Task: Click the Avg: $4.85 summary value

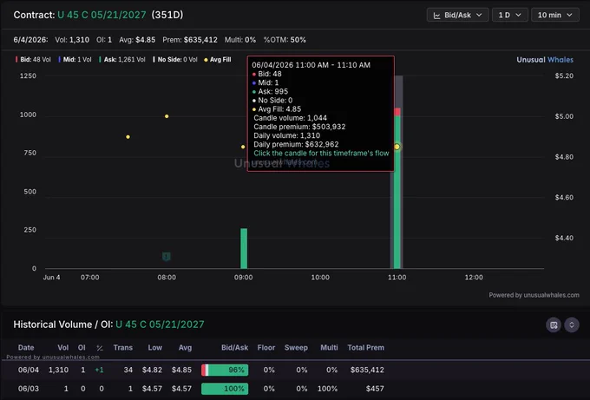Action: pyautogui.click(x=137, y=40)
